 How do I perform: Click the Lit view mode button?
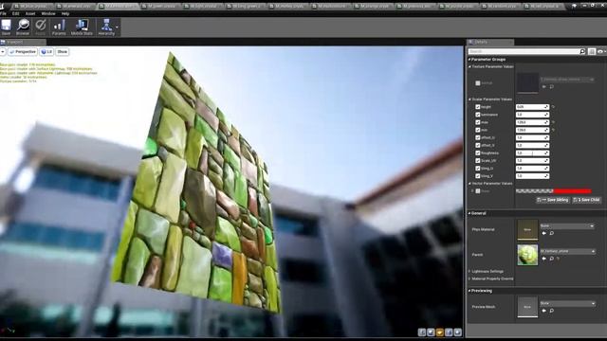point(46,52)
